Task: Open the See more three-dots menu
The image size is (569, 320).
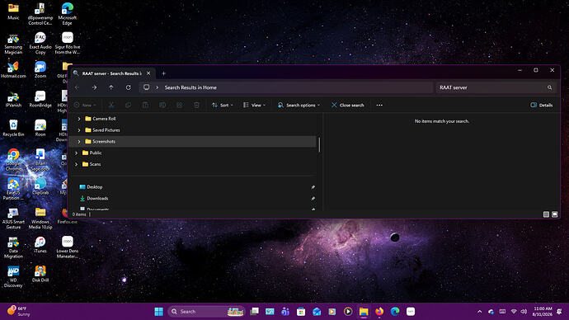Action: [379, 106]
